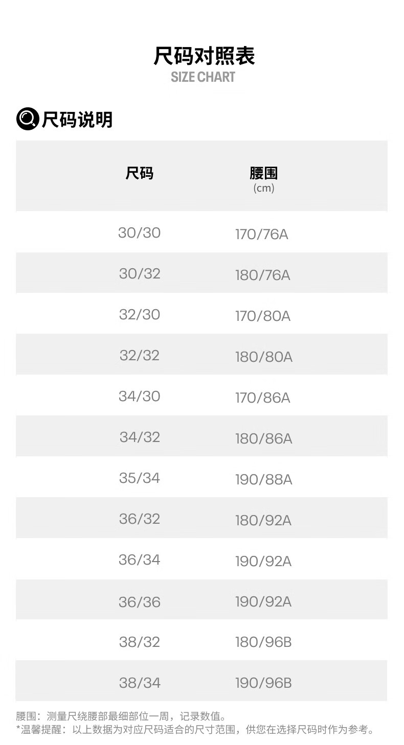The height and width of the screenshot is (745, 404).
Task: Select size cell 36/34
Action: [x=140, y=560]
